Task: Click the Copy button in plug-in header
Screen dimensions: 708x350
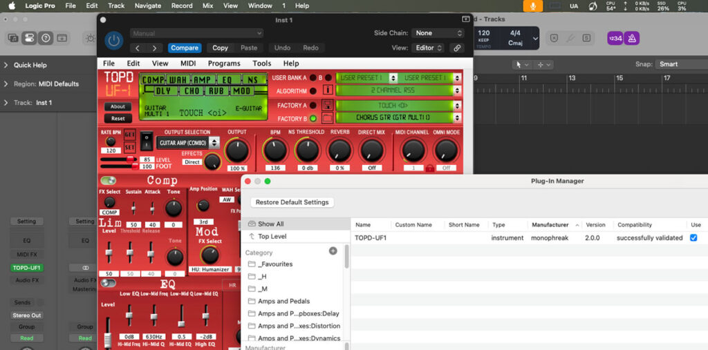Action: 221,48
